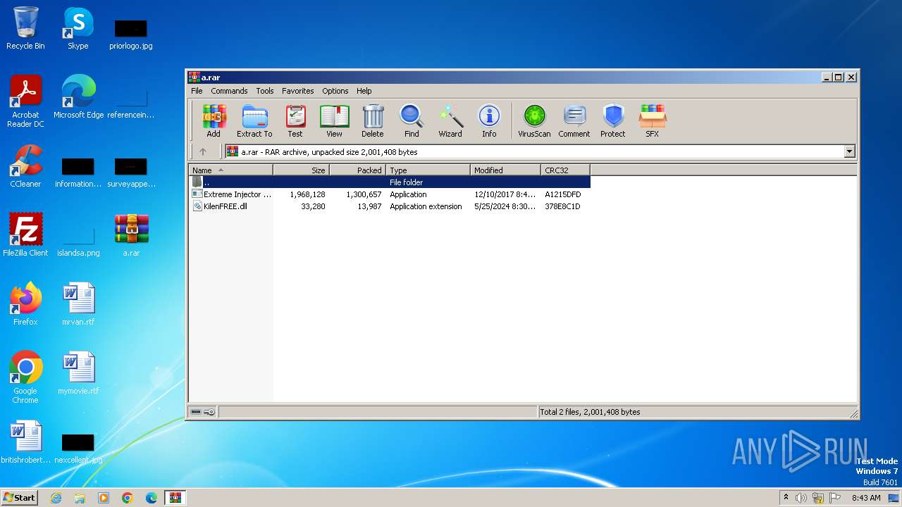Screen dimensions: 902x507
Task: Open the Options menu
Action: pos(335,91)
